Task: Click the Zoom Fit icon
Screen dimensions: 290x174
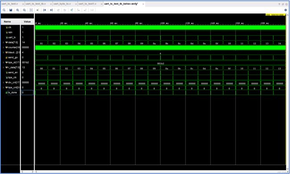Action: click(x=31, y=10)
